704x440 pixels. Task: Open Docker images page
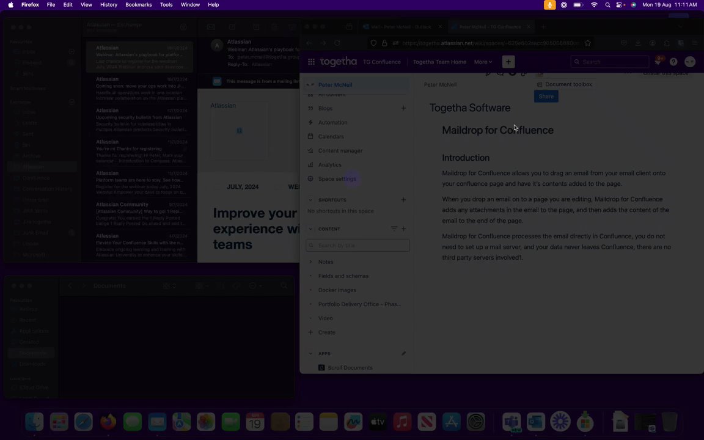coord(337,290)
